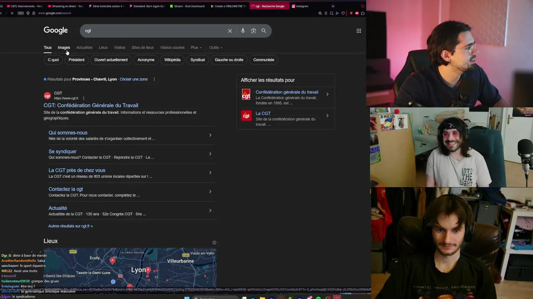533x299 pixels.
Task: Click the Choisir une zone link
Action: coord(134,79)
